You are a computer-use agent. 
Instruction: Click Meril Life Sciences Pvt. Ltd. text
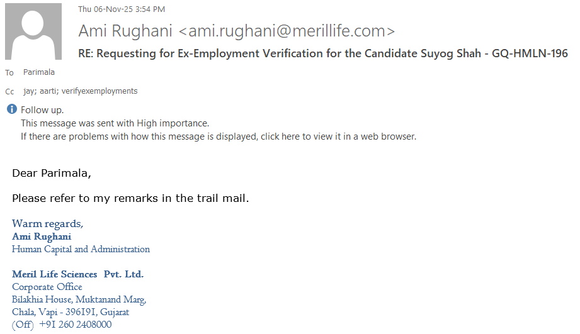(x=77, y=274)
